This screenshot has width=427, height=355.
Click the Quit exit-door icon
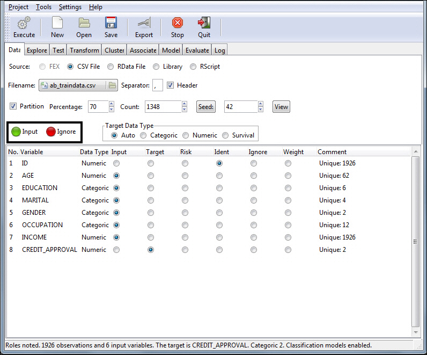coord(204,23)
